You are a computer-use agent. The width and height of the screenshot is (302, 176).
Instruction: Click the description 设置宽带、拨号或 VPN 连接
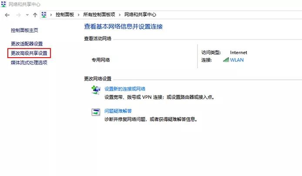click(159, 97)
